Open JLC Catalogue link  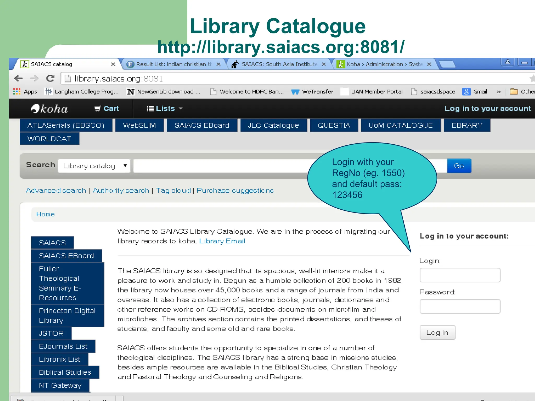tap(273, 125)
